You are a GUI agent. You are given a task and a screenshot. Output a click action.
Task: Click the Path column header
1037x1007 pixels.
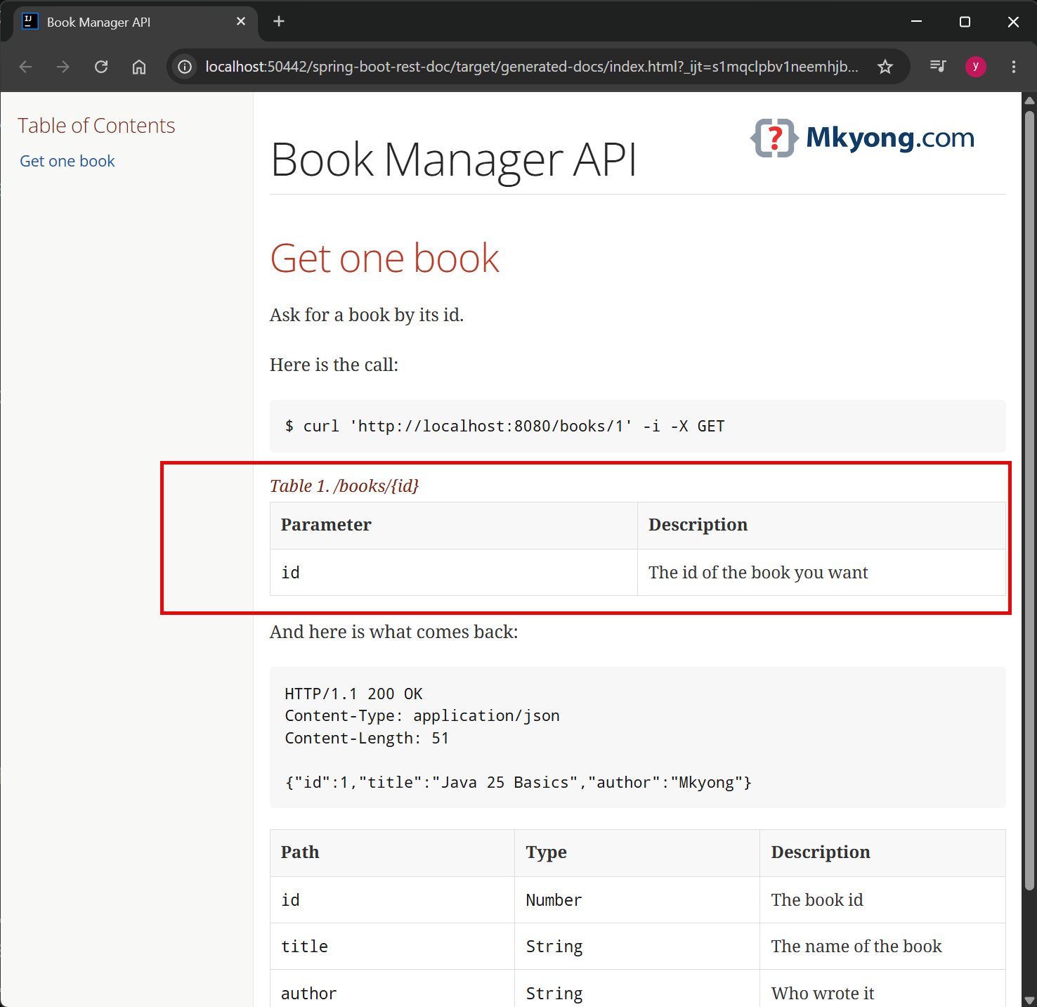(393, 852)
